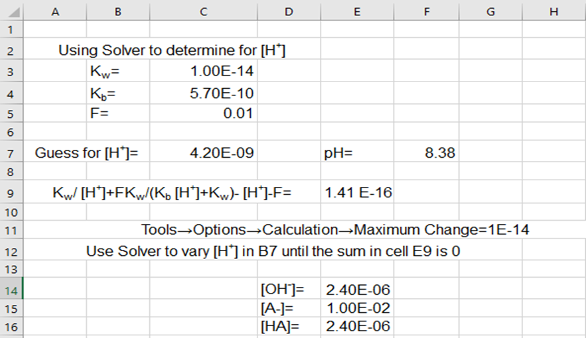Select the 'Using Solver to determine' title cell
This screenshot has height=338, width=586.
click(x=172, y=50)
